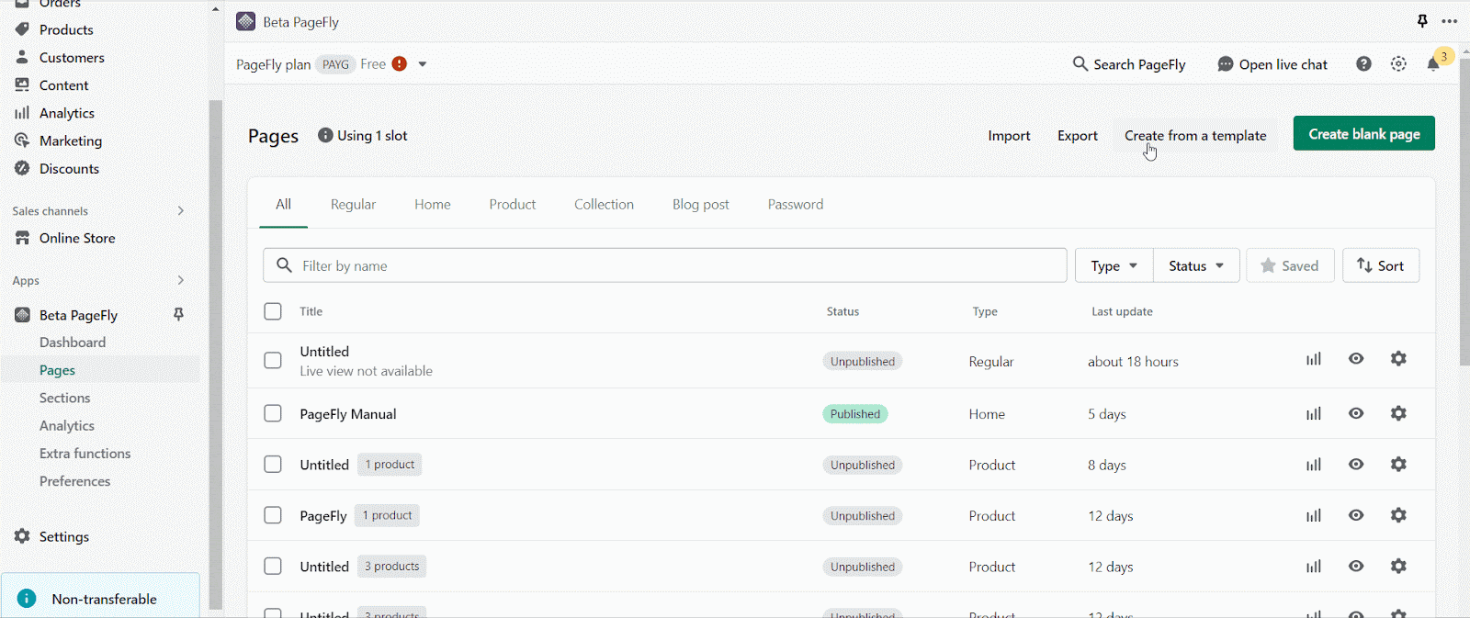
Task: Open analytics for the PageFly 1 product page
Action: (x=1314, y=516)
